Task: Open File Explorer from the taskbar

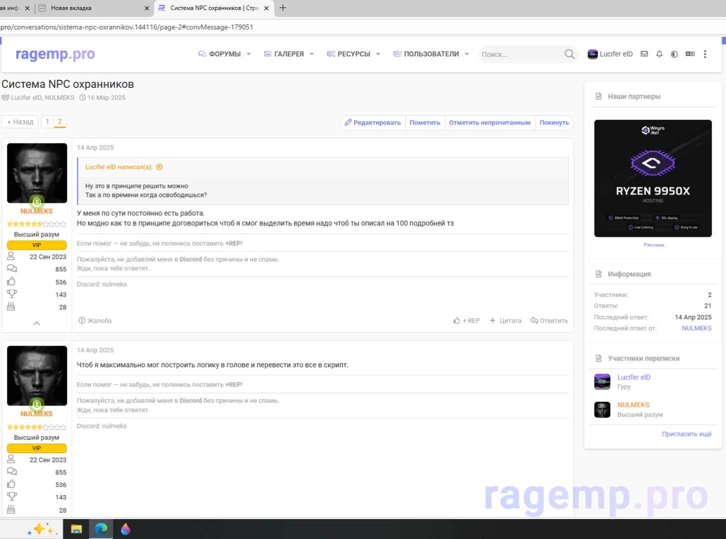Action: (x=76, y=529)
